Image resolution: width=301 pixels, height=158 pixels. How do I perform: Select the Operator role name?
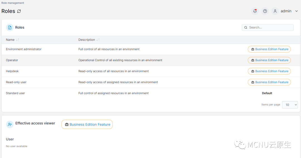12,60
